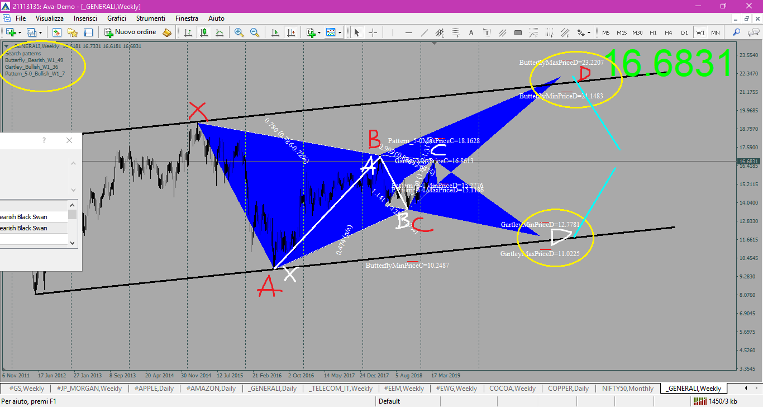
Task: Switch chart to line chart
Action: coord(220,32)
